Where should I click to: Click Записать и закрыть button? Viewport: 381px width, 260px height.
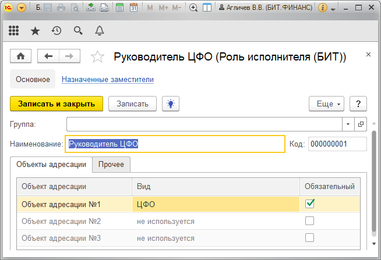57,104
